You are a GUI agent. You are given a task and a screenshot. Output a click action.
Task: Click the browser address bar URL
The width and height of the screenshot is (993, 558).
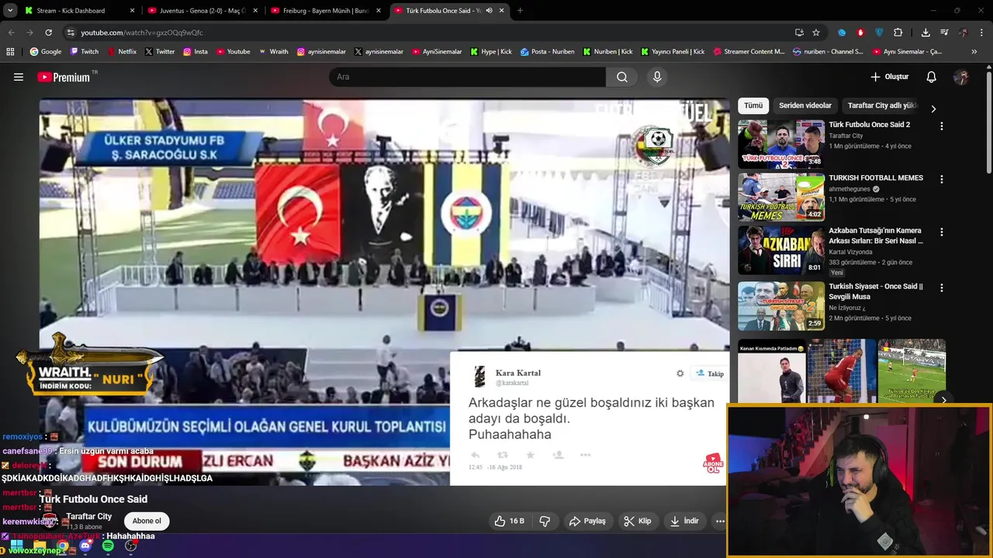click(x=142, y=33)
